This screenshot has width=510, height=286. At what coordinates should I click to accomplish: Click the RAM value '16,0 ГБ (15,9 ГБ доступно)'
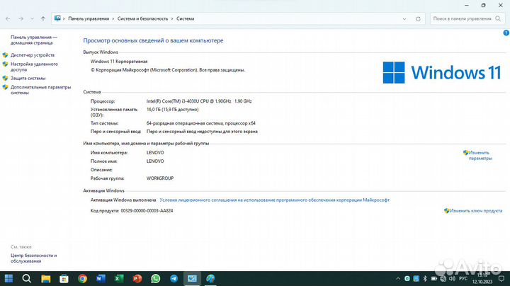pos(172,110)
